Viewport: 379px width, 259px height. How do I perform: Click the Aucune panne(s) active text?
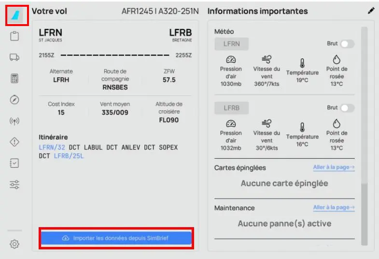284,223
